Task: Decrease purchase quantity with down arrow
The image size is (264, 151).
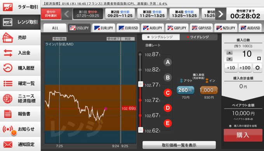Action: (x=229, y=59)
